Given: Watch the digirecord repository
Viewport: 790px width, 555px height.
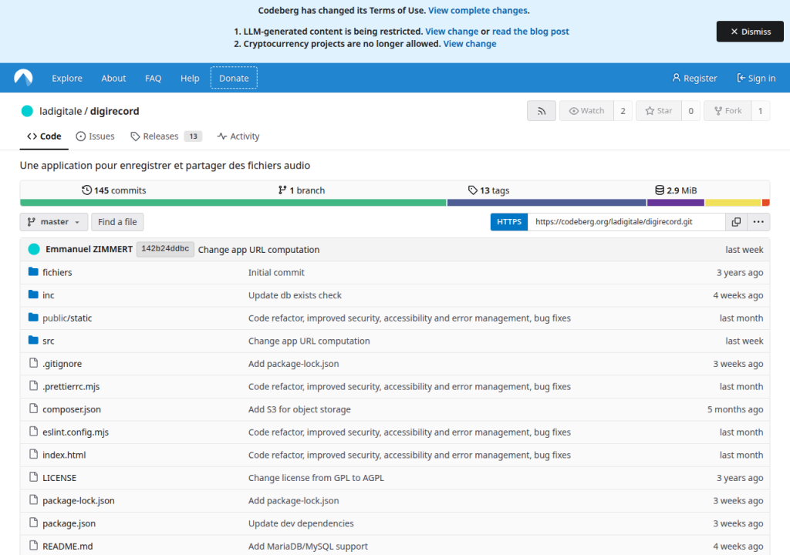Looking at the screenshot, I should point(586,111).
